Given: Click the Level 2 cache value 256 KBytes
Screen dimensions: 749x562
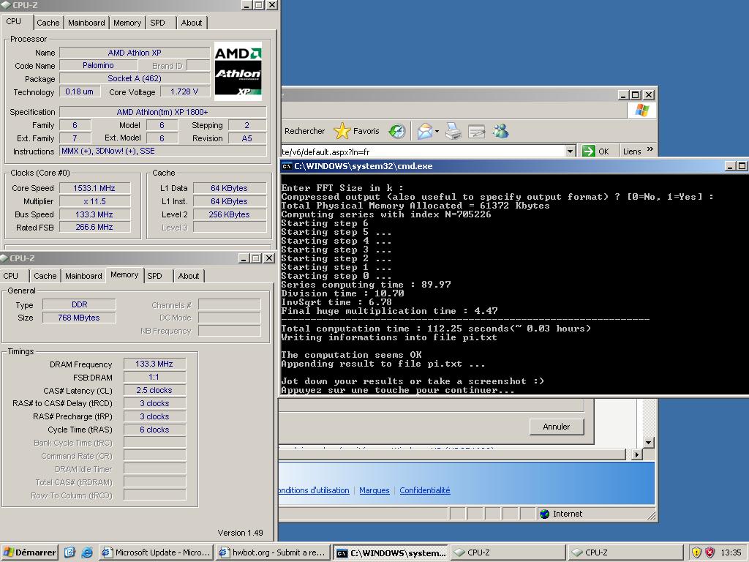Looking at the screenshot, I should click(x=229, y=214).
